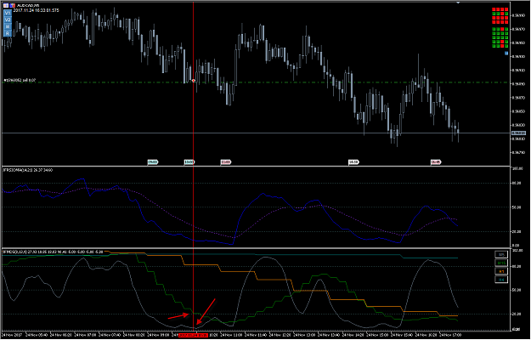Click the RSIOMA indicator label
This screenshot has width=531, height=340.
click(27, 170)
